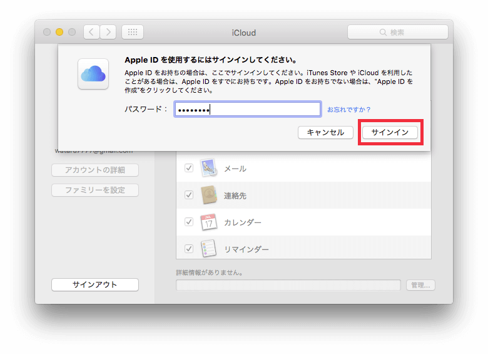Click the iCloud window title

point(244,33)
